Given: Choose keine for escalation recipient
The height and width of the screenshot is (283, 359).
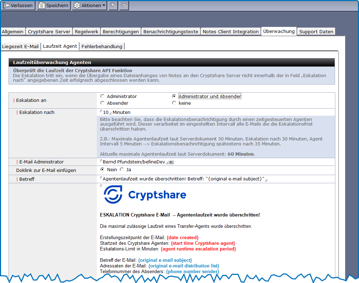Looking at the screenshot, I should coord(174,103).
